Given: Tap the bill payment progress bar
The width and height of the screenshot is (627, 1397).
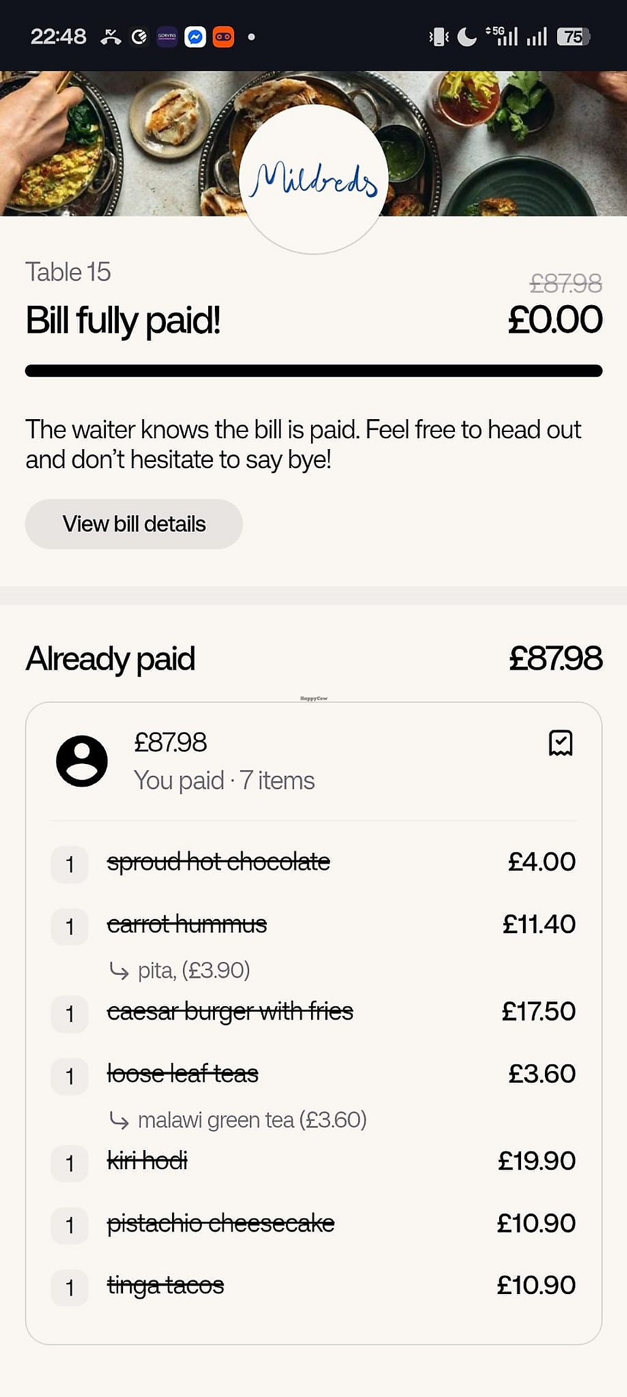Looking at the screenshot, I should click(x=313, y=371).
